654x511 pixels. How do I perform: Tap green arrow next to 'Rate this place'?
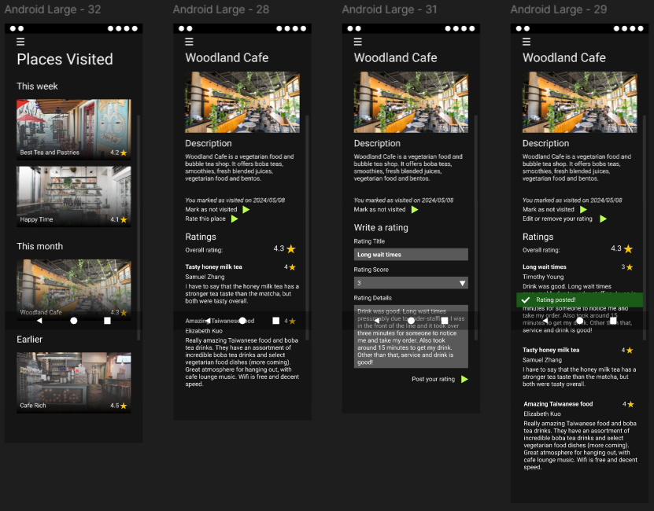pos(235,219)
